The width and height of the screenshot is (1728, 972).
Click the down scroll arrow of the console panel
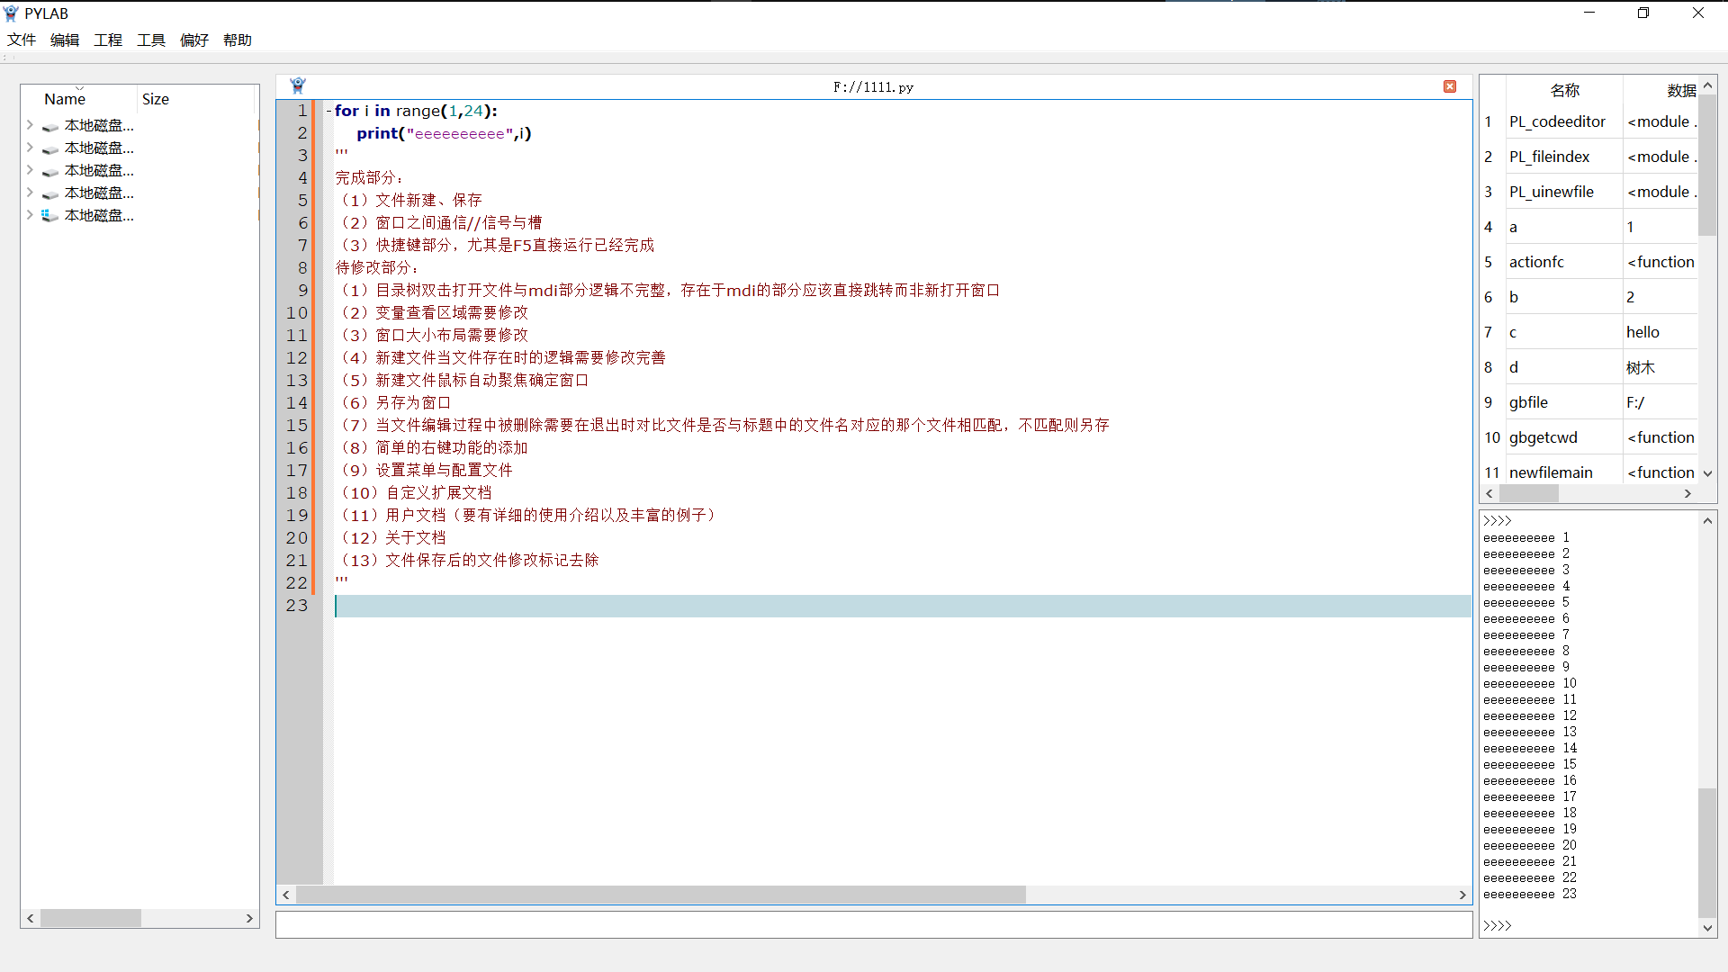(1705, 928)
